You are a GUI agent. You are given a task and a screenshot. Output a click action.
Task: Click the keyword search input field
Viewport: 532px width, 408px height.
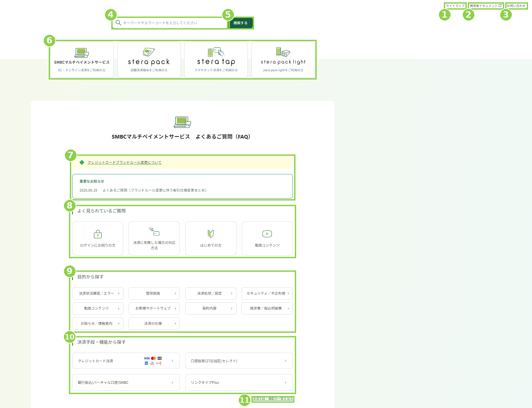click(x=170, y=23)
